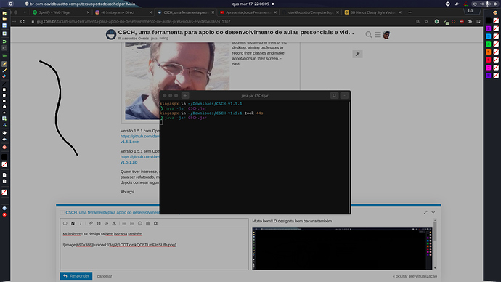Click the bold N formatting button

pyautogui.click(x=73, y=223)
